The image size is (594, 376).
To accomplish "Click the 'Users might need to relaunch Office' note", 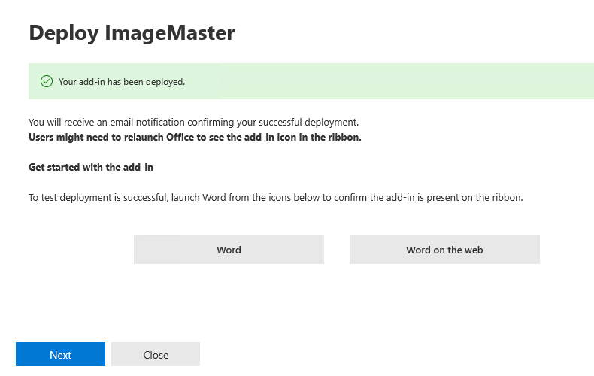I will coord(195,137).
